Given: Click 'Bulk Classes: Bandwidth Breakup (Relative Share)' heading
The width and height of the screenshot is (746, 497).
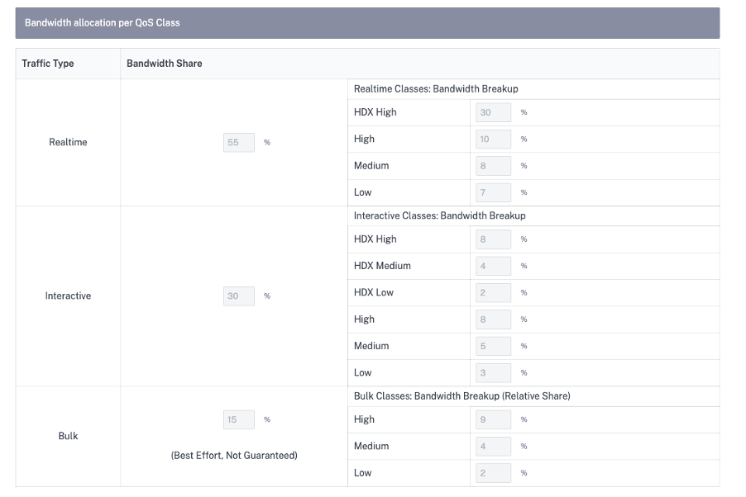Looking at the screenshot, I should (x=462, y=396).
